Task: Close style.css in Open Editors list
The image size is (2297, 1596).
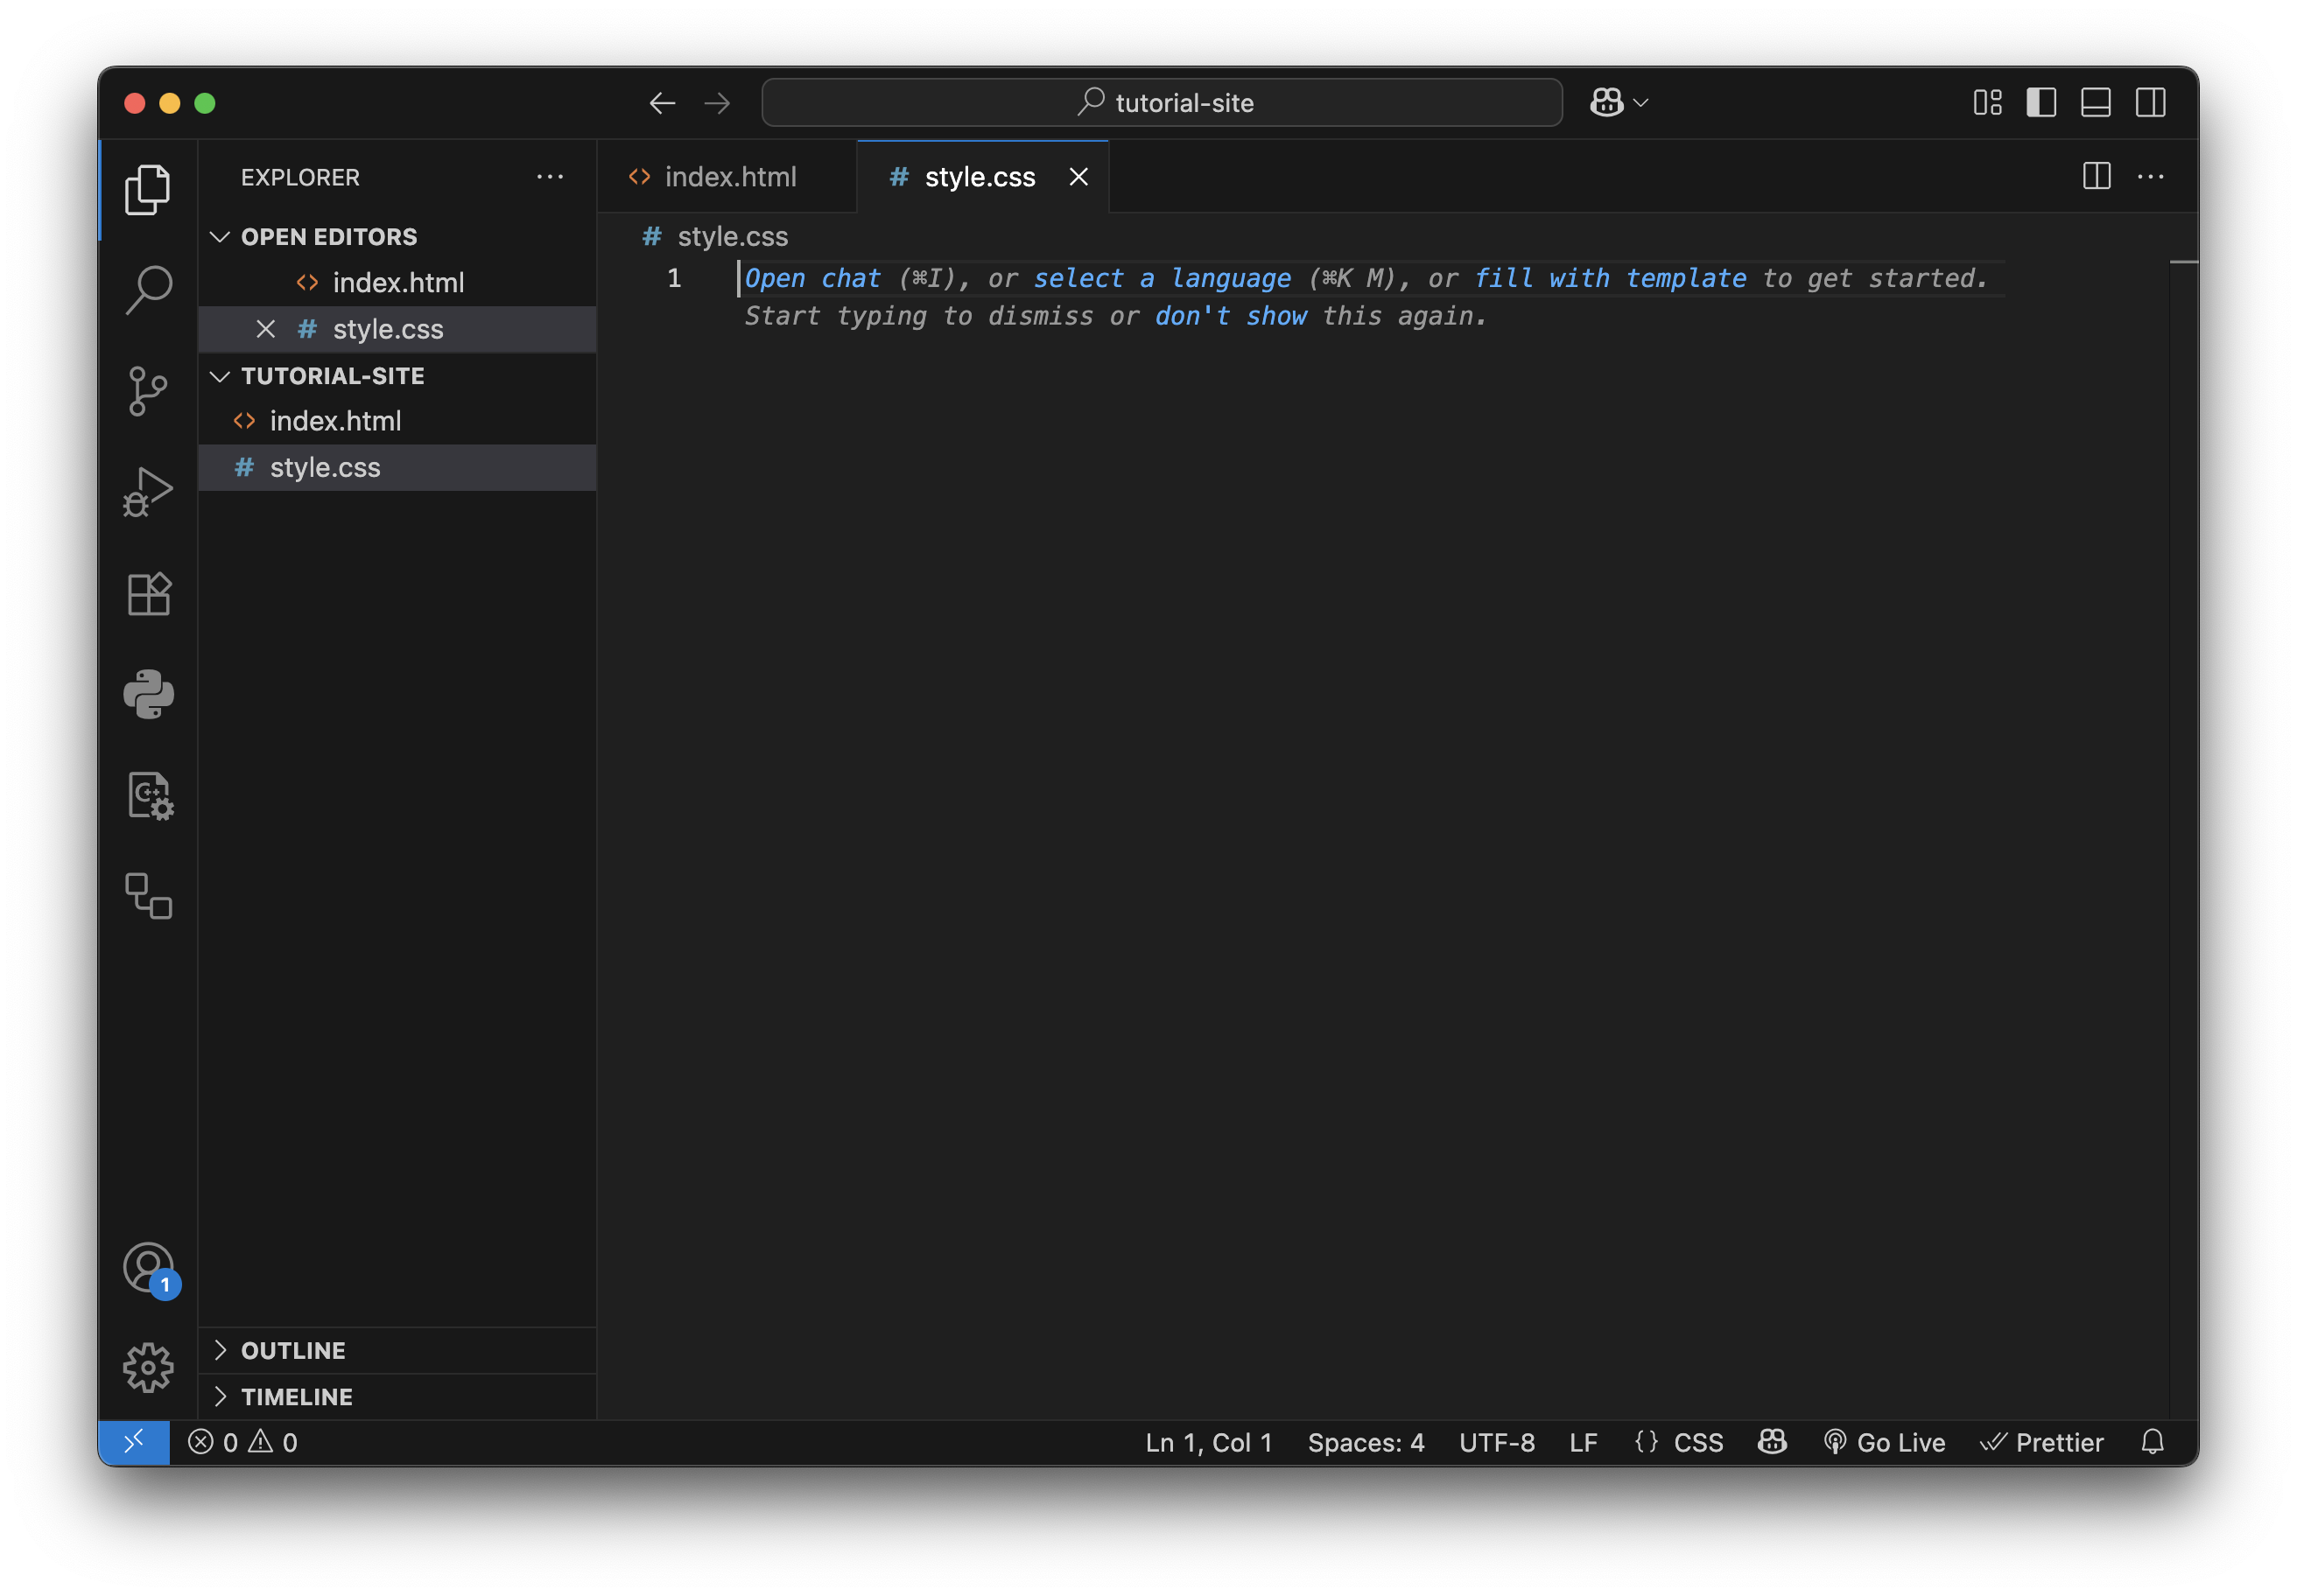Action: [x=265, y=329]
